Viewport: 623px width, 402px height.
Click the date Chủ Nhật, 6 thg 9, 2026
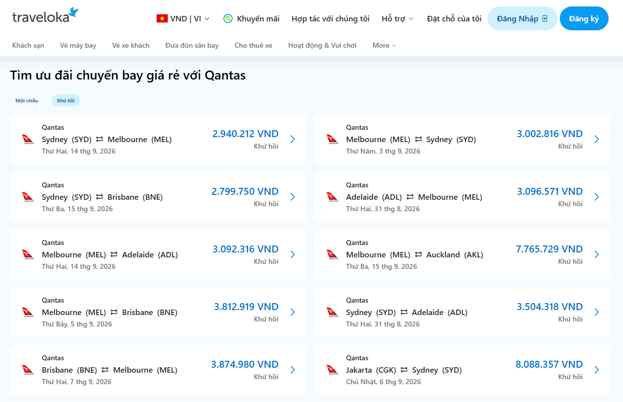click(x=384, y=382)
